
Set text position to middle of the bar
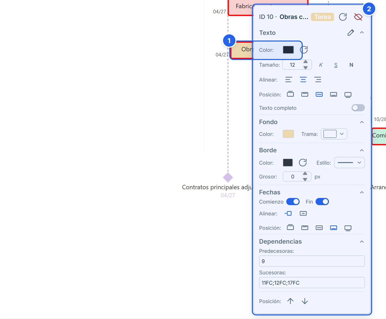click(319, 94)
